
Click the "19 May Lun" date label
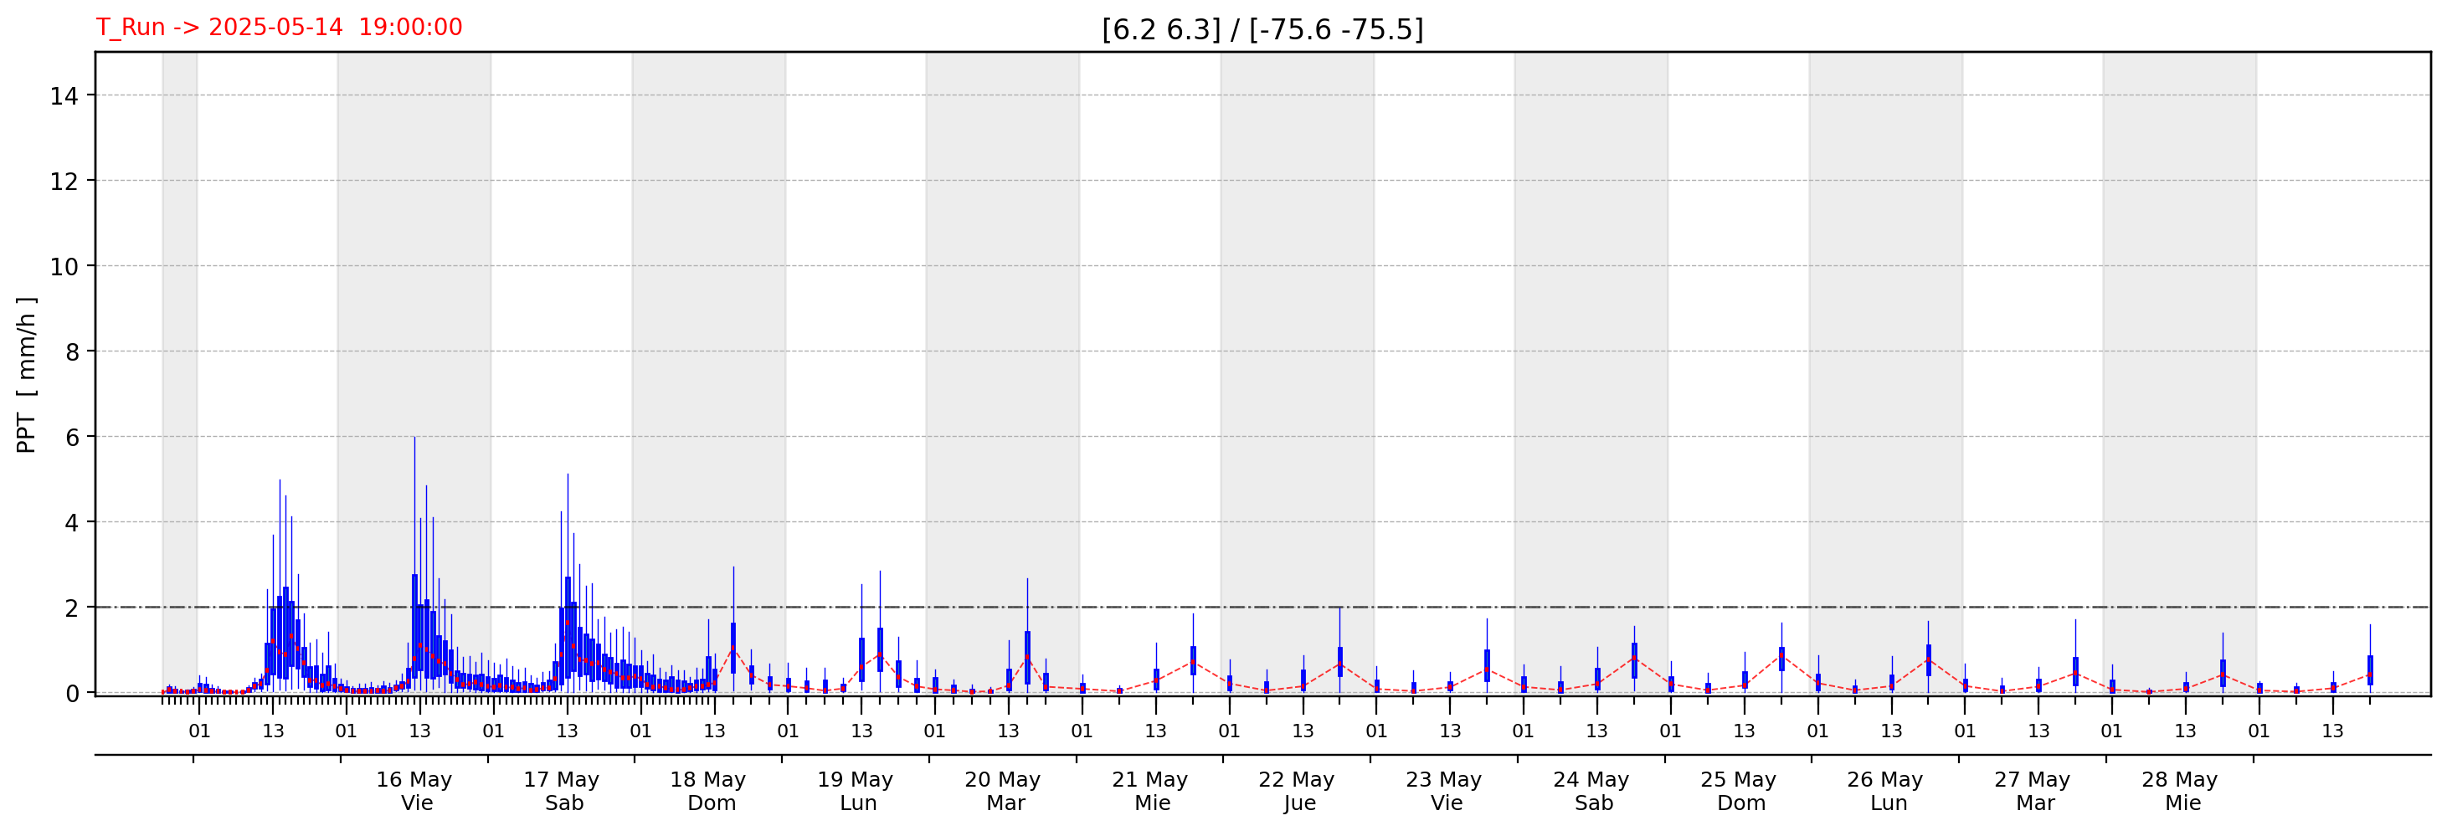[x=856, y=791]
